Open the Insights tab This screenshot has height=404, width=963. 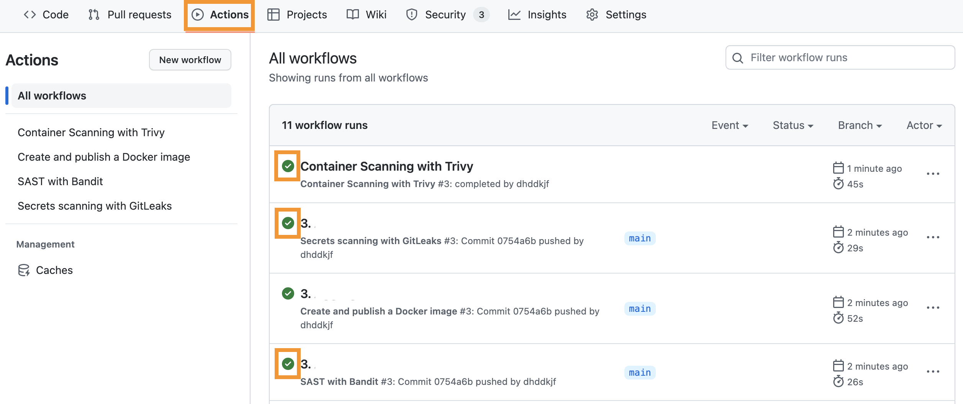click(537, 15)
